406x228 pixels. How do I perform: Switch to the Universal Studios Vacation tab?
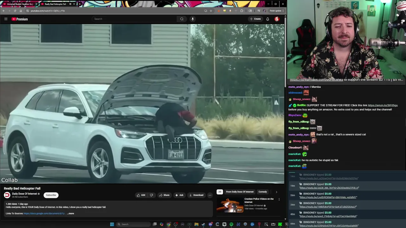(x=20, y=4)
